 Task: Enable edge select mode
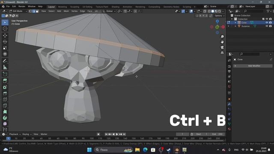pyautogui.click(x=34, y=11)
